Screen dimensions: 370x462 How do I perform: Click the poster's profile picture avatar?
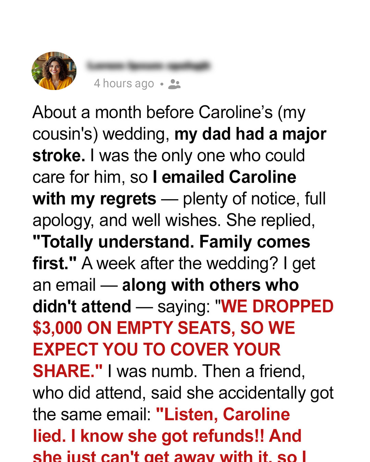[x=54, y=71]
